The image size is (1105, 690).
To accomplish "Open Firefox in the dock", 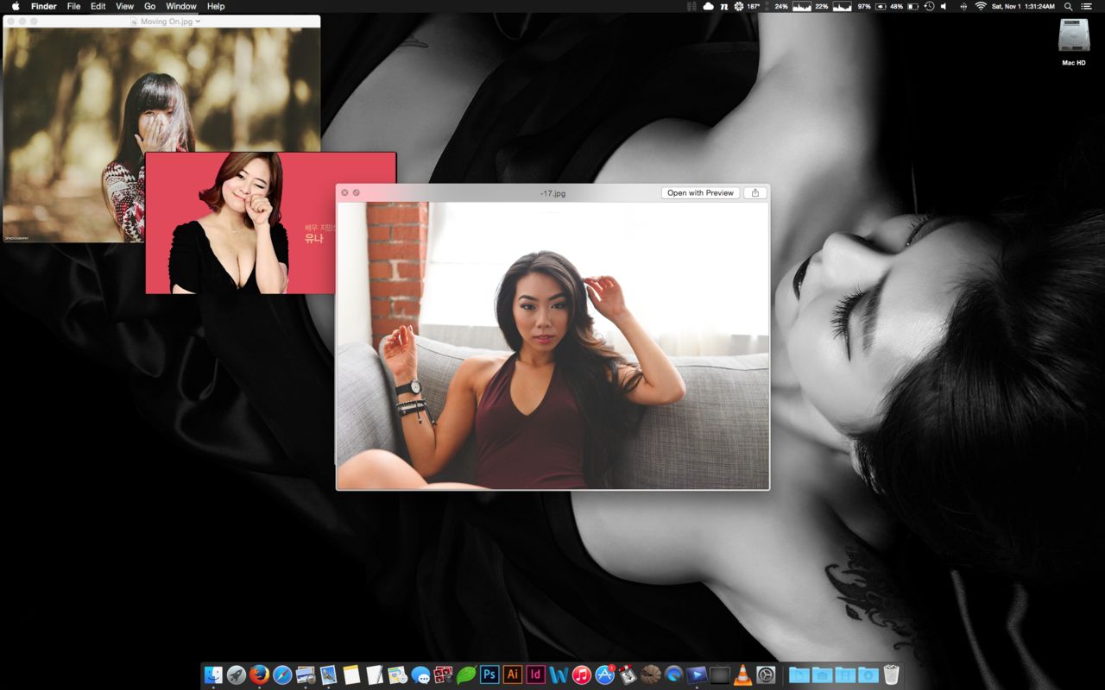I will tap(259, 674).
